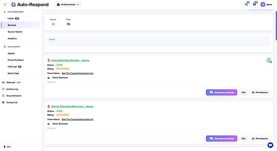The height and width of the screenshot is (151, 277).
Task: Click the back arrow in header
Action: pyautogui.click(x=5, y=5)
